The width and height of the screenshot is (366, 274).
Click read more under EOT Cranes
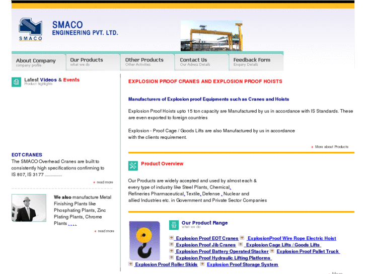105,182
